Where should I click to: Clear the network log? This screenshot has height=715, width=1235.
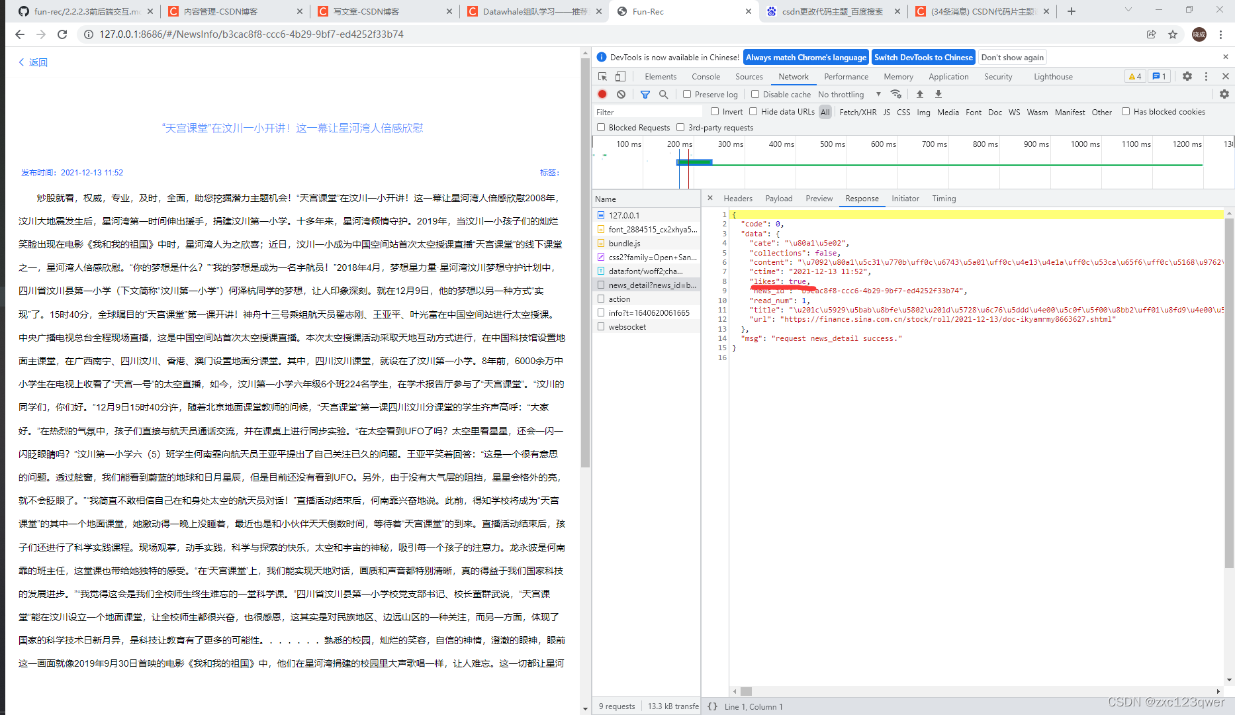pyautogui.click(x=621, y=95)
